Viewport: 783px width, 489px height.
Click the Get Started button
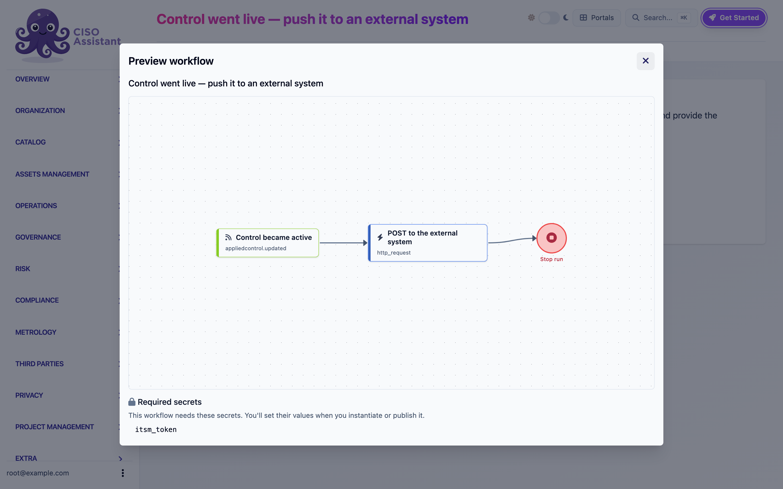tap(734, 18)
